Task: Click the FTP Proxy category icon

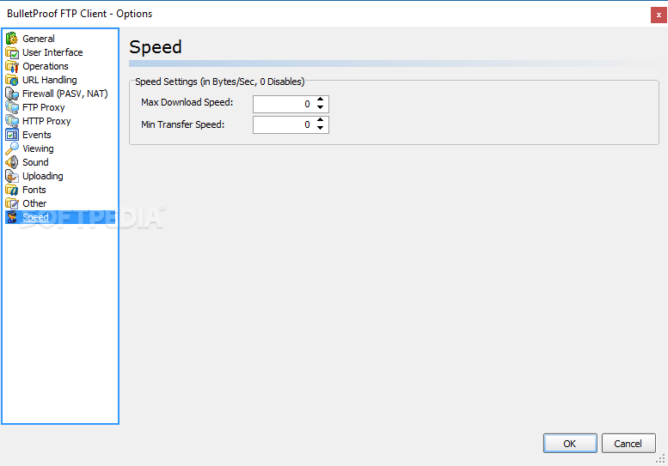Action: point(12,107)
